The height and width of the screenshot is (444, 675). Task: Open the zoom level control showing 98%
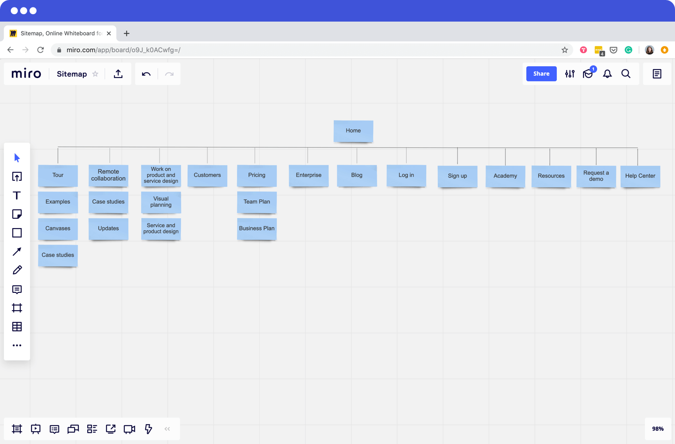pos(657,429)
